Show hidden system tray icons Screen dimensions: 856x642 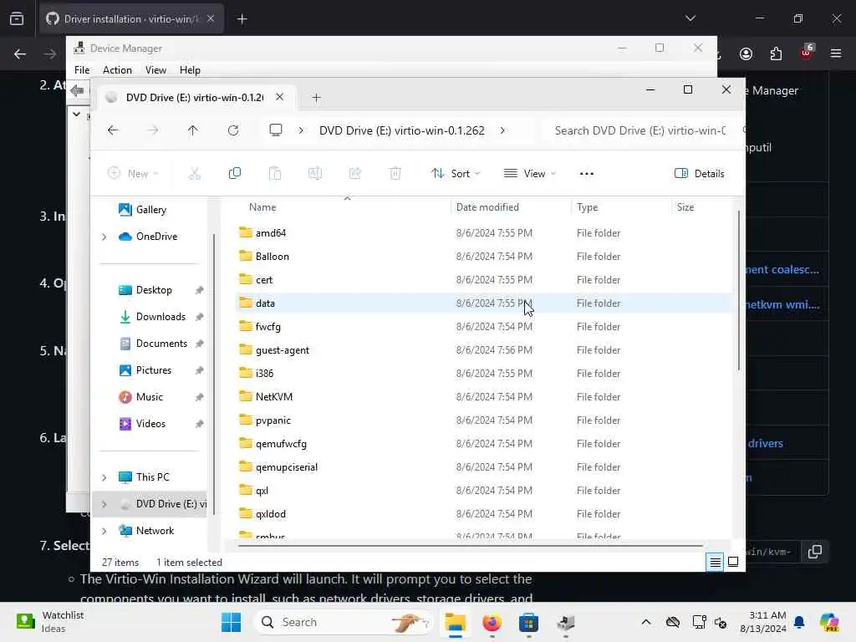coord(646,622)
